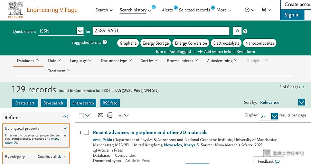Open the ISSN quick search field dropdown

click(x=80, y=31)
